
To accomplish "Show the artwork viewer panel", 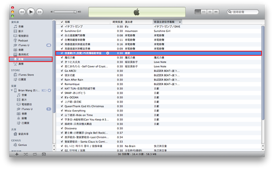I will tap(44, 154).
